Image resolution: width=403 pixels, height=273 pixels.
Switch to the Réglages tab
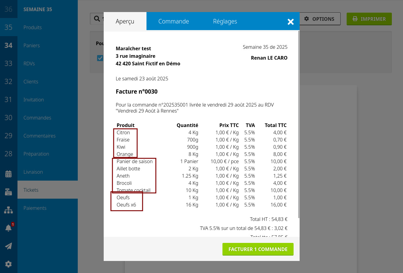225,21
